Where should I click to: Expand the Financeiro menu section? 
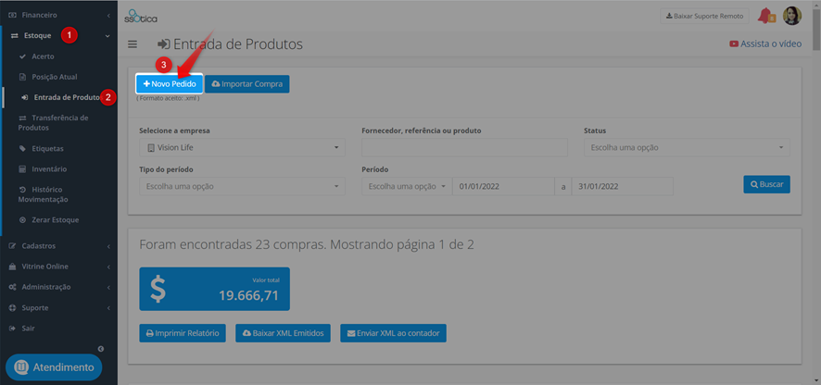tap(58, 15)
